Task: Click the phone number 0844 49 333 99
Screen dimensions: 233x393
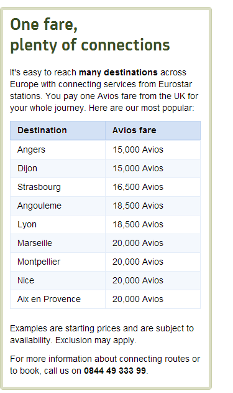Action: click(x=115, y=371)
